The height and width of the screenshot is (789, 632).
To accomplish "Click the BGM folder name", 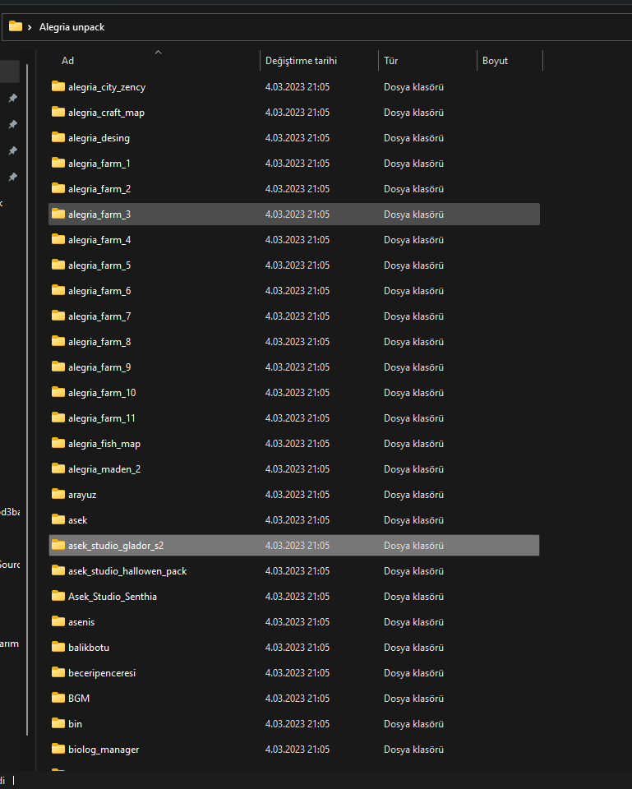I will point(79,699).
